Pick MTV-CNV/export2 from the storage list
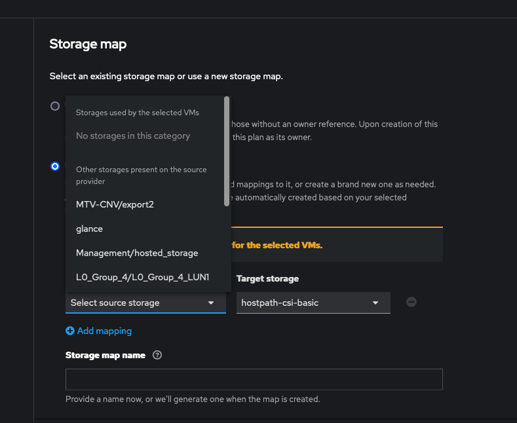The width and height of the screenshot is (517, 423). pyautogui.click(x=115, y=204)
